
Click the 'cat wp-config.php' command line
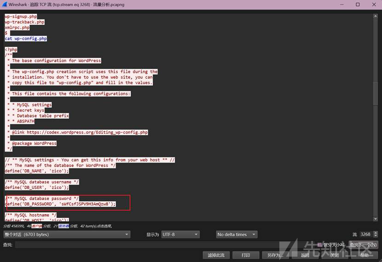[x=26, y=39]
